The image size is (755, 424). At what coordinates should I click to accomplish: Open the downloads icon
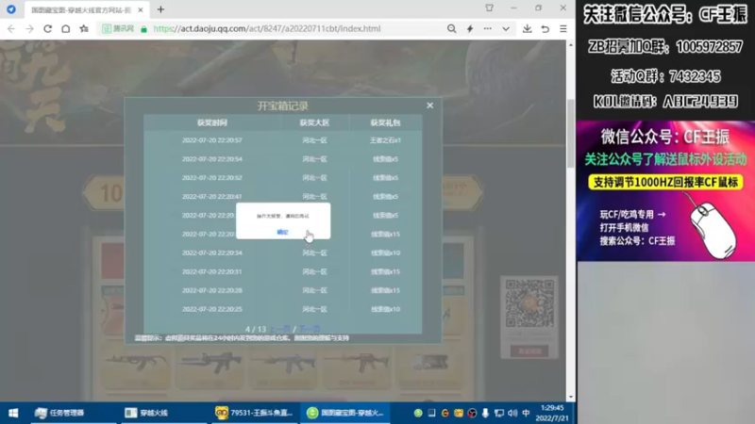tap(528, 29)
